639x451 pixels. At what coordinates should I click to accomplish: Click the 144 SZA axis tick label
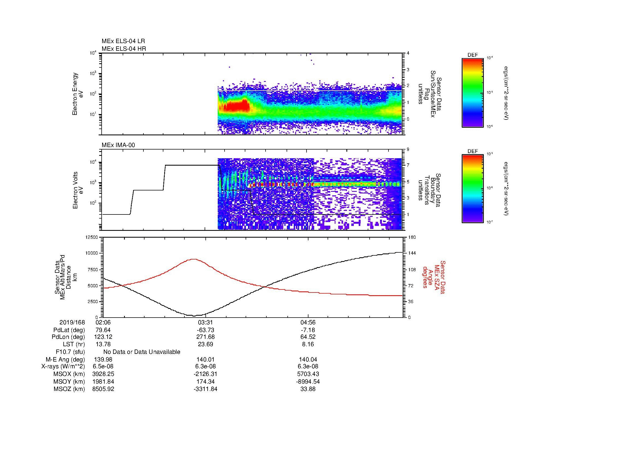[412, 253]
